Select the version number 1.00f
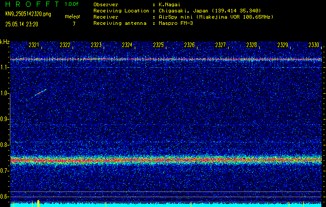Screen dimensions: 326x207 (x=72, y=4)
